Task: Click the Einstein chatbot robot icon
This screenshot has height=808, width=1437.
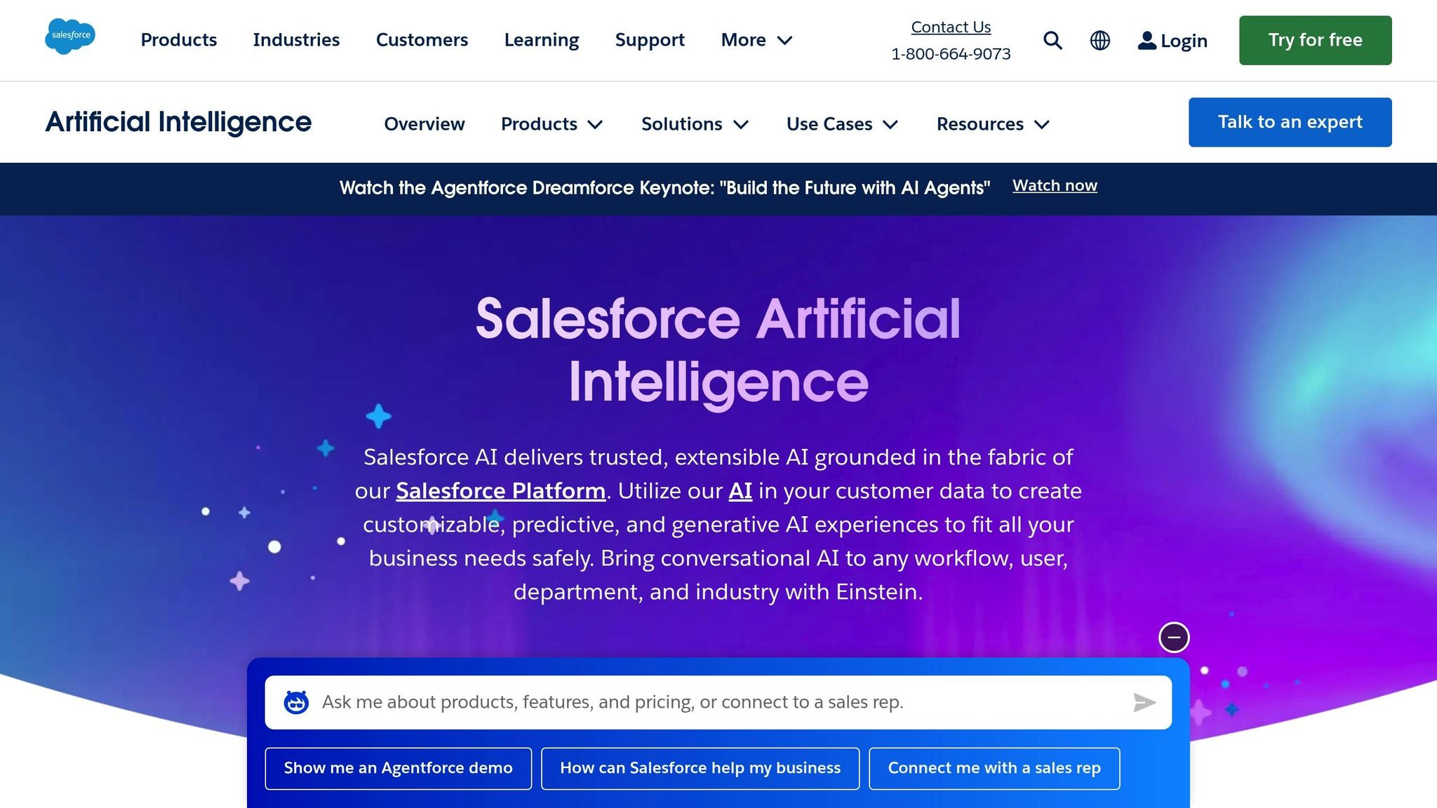Action: (x=296, y=701)
